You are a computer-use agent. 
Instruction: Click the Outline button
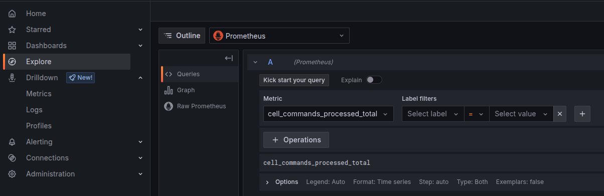coord(182,36)
